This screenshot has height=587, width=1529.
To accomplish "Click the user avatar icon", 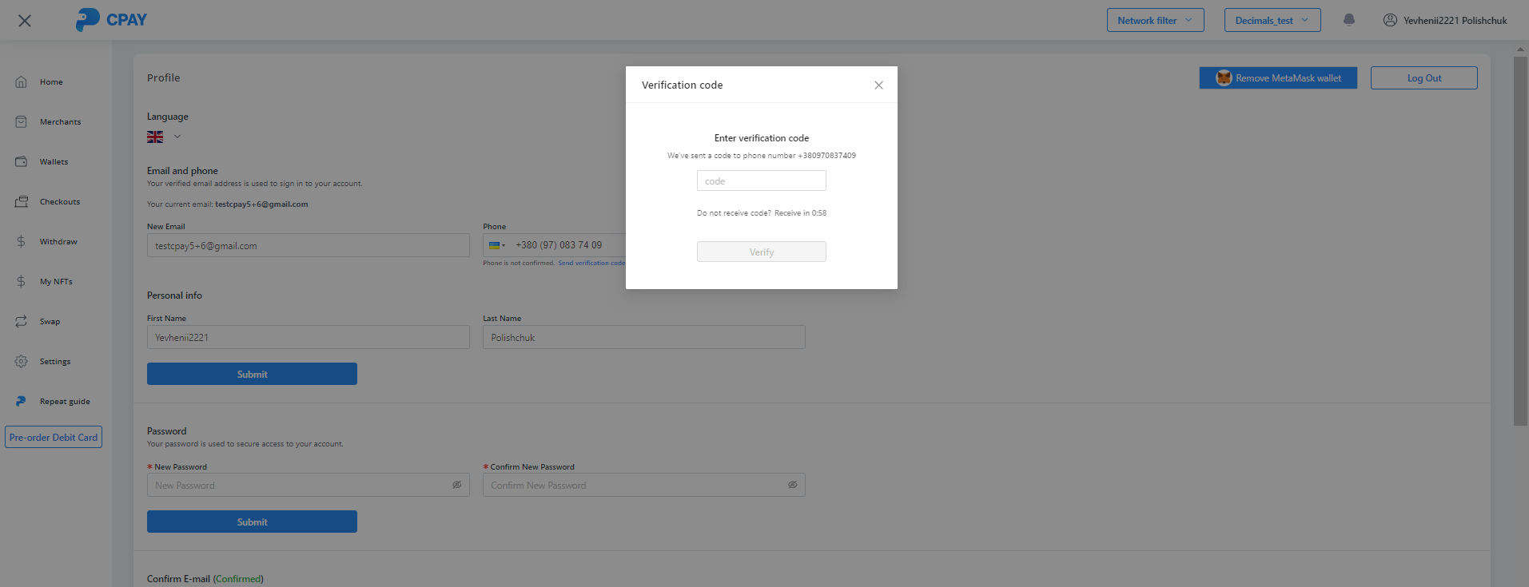I will 1390,20.
